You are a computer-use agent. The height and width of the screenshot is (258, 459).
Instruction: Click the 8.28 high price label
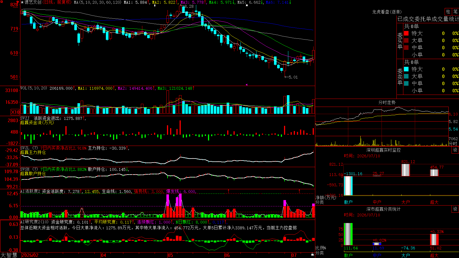click(188, 6)
